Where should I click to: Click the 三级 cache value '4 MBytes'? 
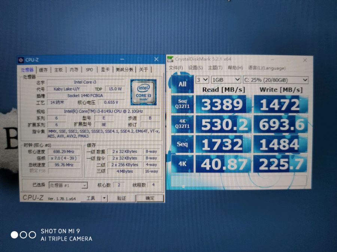[x=125, y=171]
